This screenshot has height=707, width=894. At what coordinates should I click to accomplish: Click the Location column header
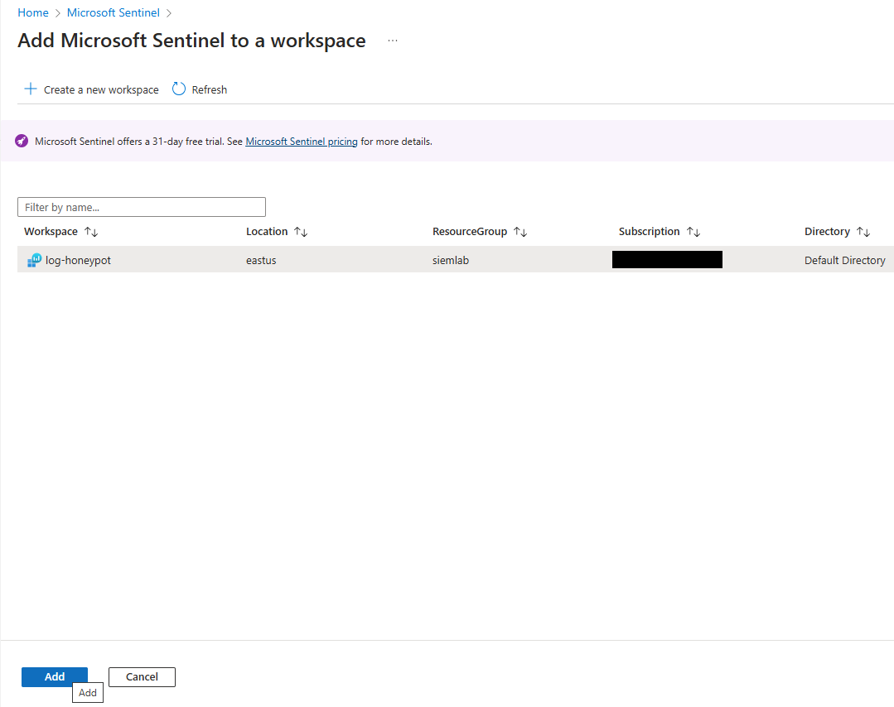tap(267, 231)
